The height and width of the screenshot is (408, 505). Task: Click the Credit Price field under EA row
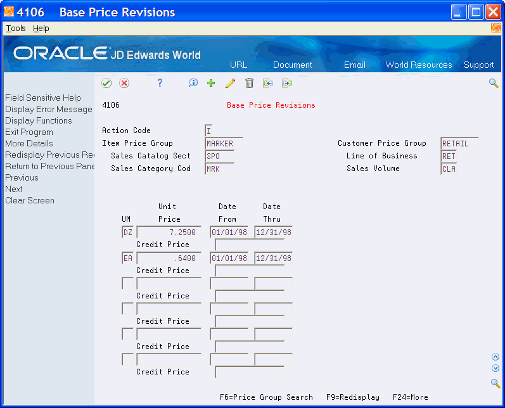point(250,271)
